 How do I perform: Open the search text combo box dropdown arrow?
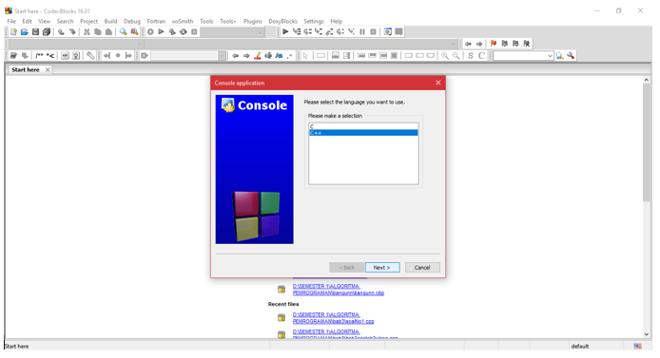(x=550, y=55)
